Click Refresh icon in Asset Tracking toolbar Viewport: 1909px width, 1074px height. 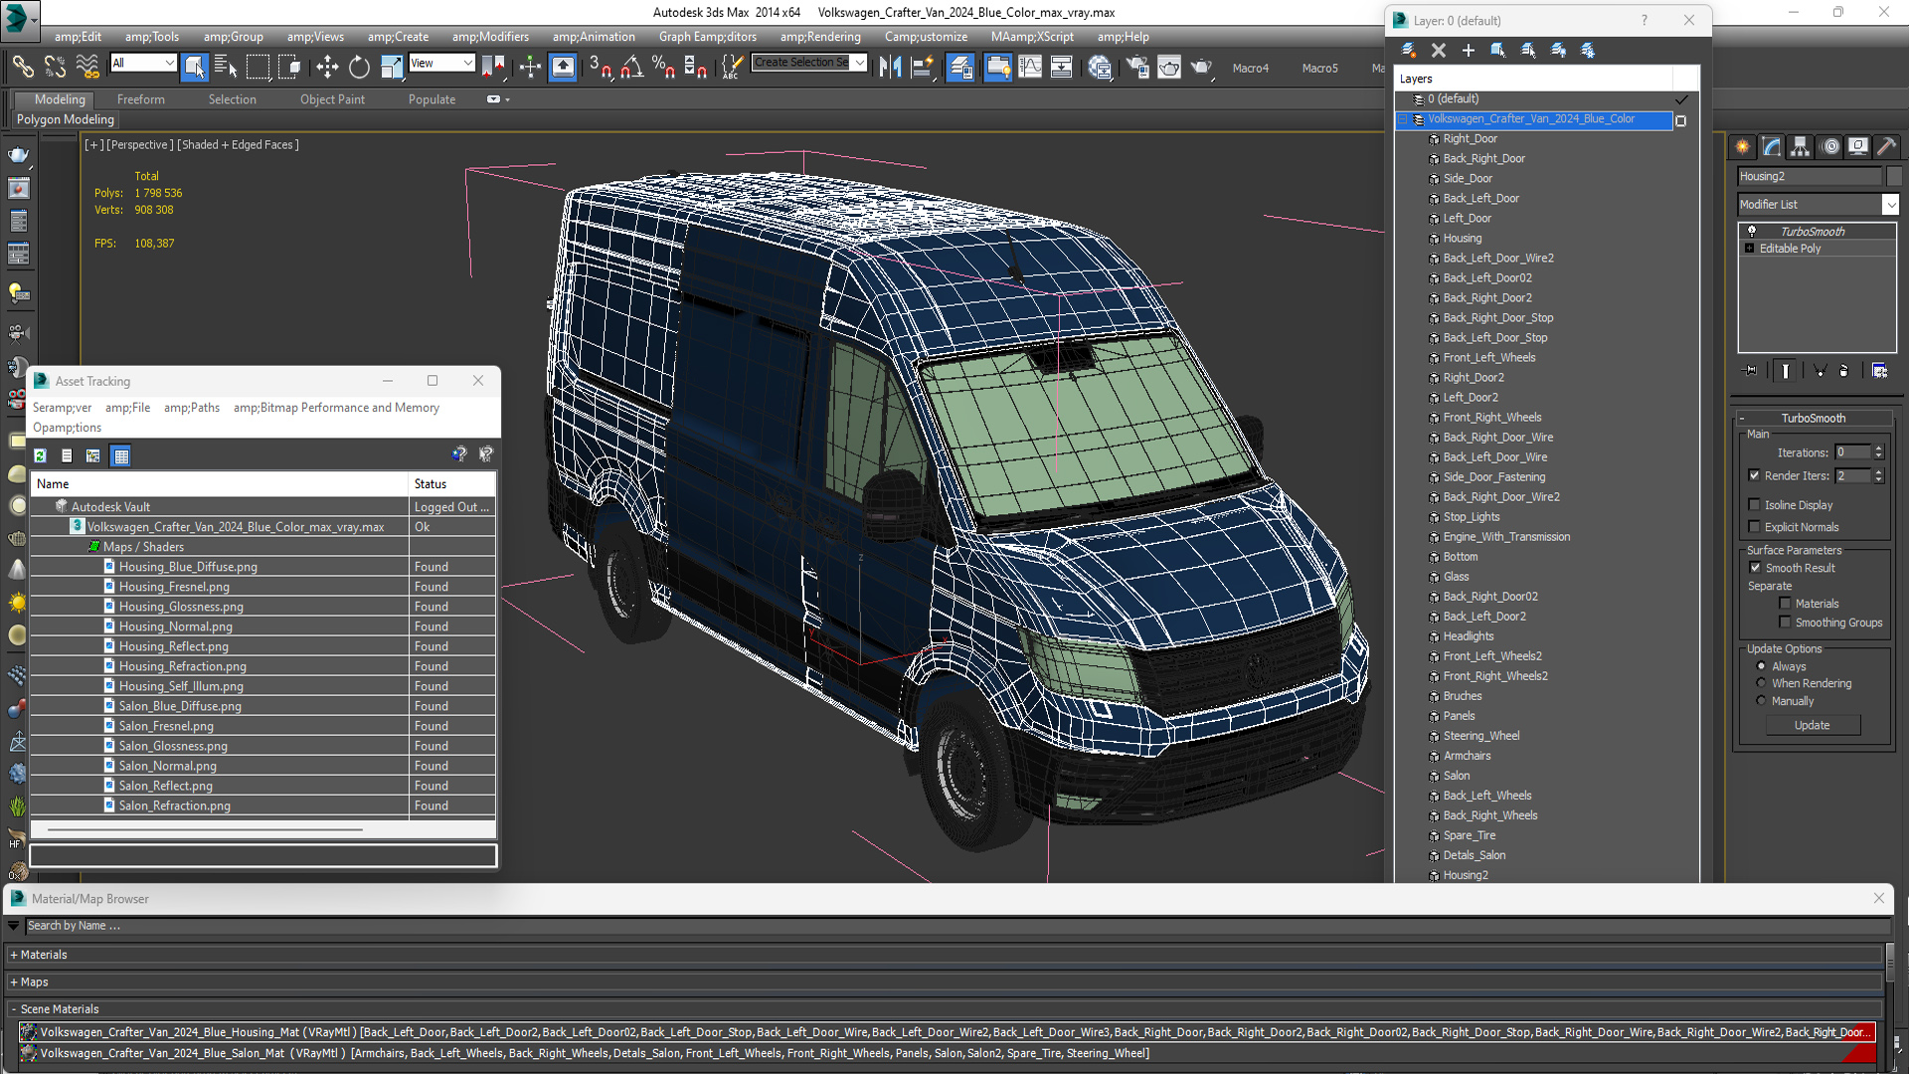point(41,455)
